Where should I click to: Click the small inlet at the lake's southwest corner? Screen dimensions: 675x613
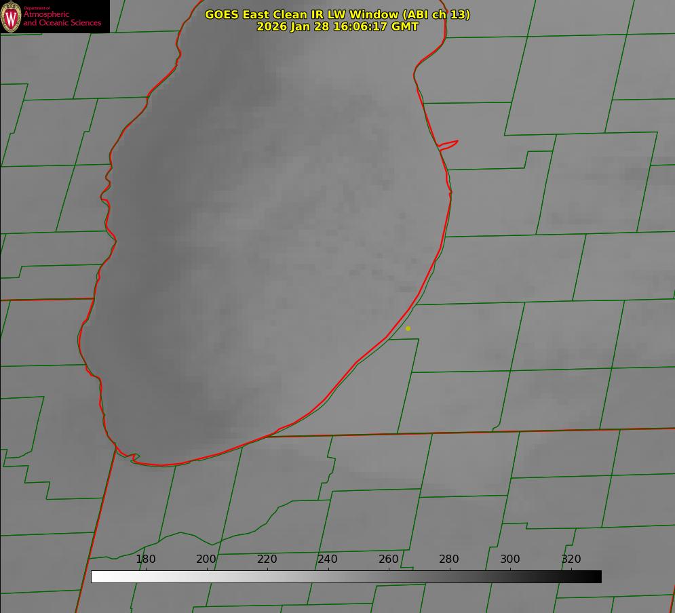134,458
